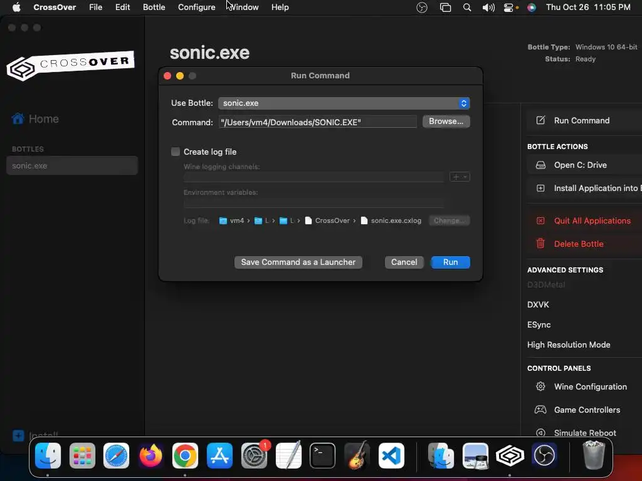642x481 pixels.
Task: Click the Run Command pencil icon
Action: [x=540, y=120]
